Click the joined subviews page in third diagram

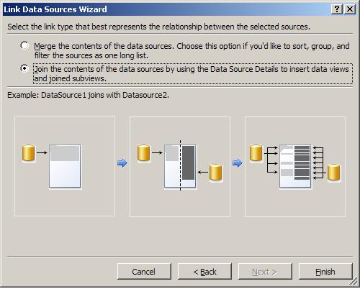point(295,166)
